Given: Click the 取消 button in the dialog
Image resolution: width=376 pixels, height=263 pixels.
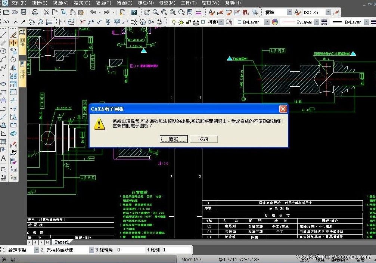Looking at the screenshot, I should (203, 139).
